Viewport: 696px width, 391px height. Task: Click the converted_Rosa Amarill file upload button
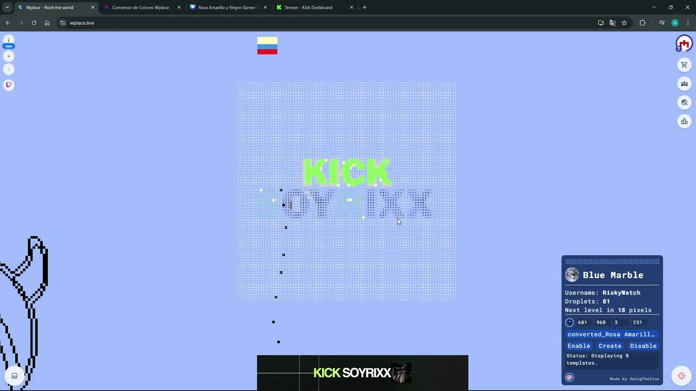(612, 335)
